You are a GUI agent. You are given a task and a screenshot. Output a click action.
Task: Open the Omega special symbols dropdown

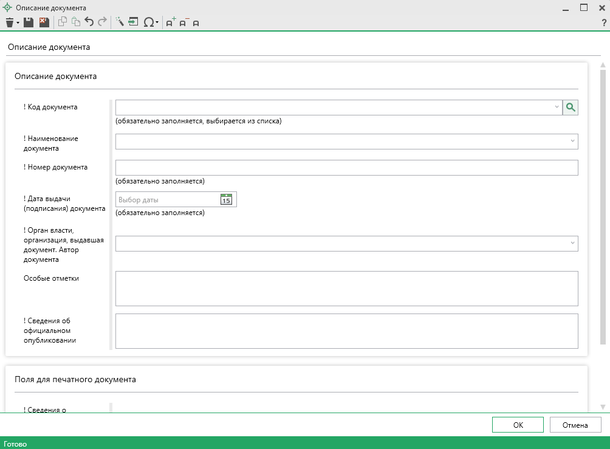[151, 22]
